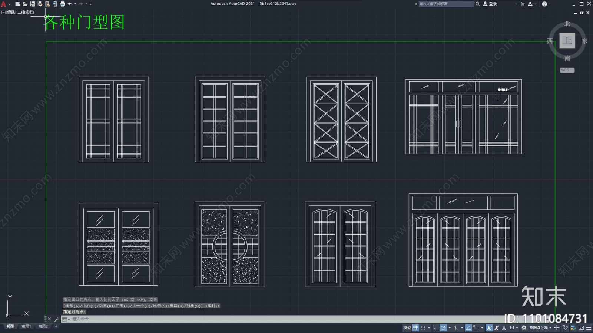Open the redo history dropdown arrow
This screenshot has height=333, width=593.
point(86,4)
